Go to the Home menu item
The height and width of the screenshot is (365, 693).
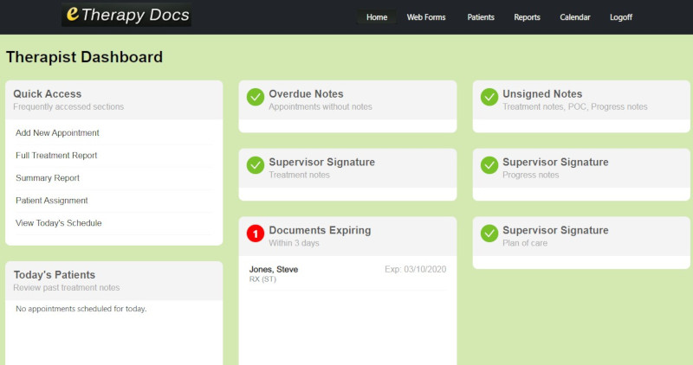click(377, 17)
